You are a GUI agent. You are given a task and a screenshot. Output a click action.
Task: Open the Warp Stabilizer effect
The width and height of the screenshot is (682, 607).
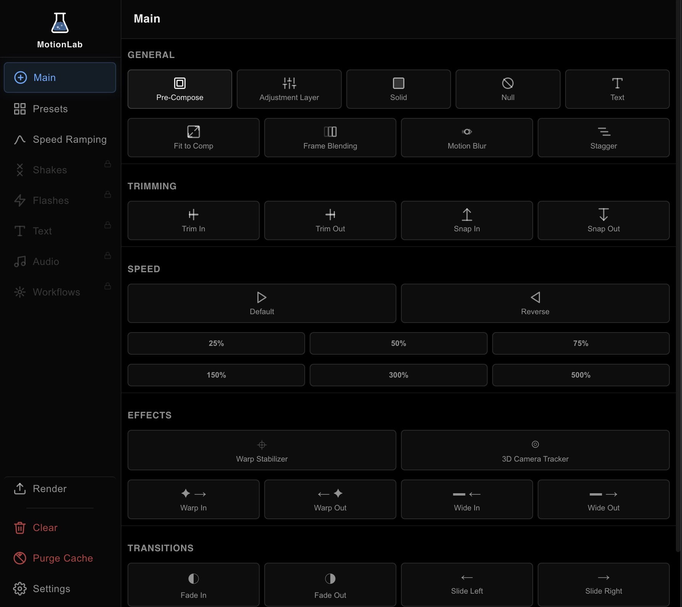(x=262, y=450)
